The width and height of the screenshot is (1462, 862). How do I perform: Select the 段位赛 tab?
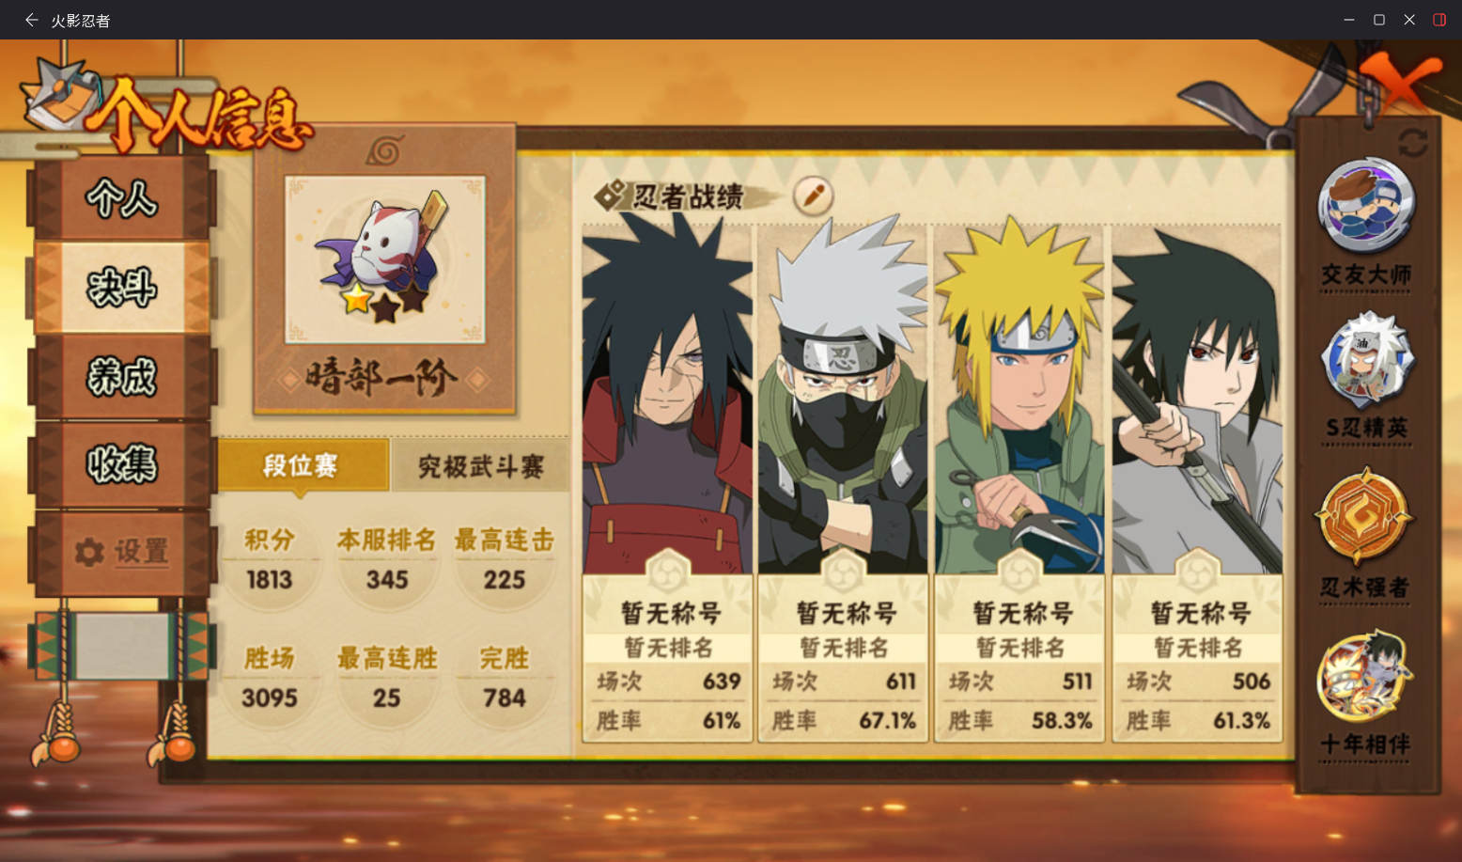pyautogui.click(x=301, y=465)
